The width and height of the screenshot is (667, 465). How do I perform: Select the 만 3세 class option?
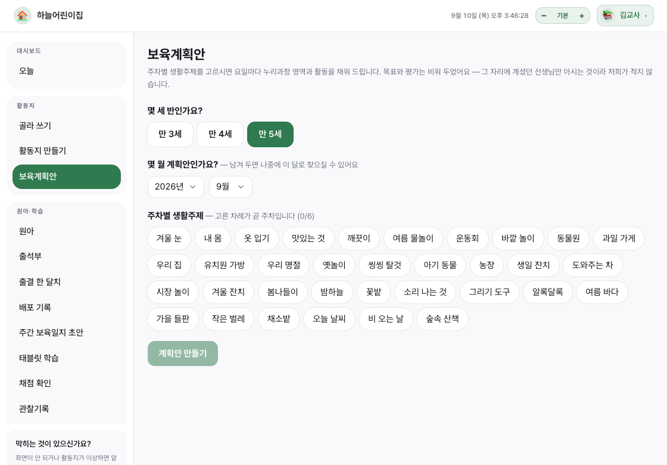[x=170, y=134]
